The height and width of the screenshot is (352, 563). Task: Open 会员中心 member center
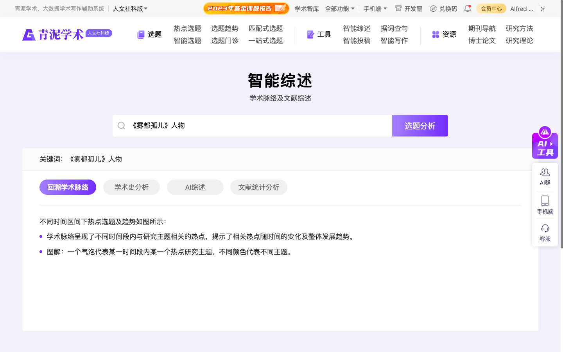pos(491,8)
